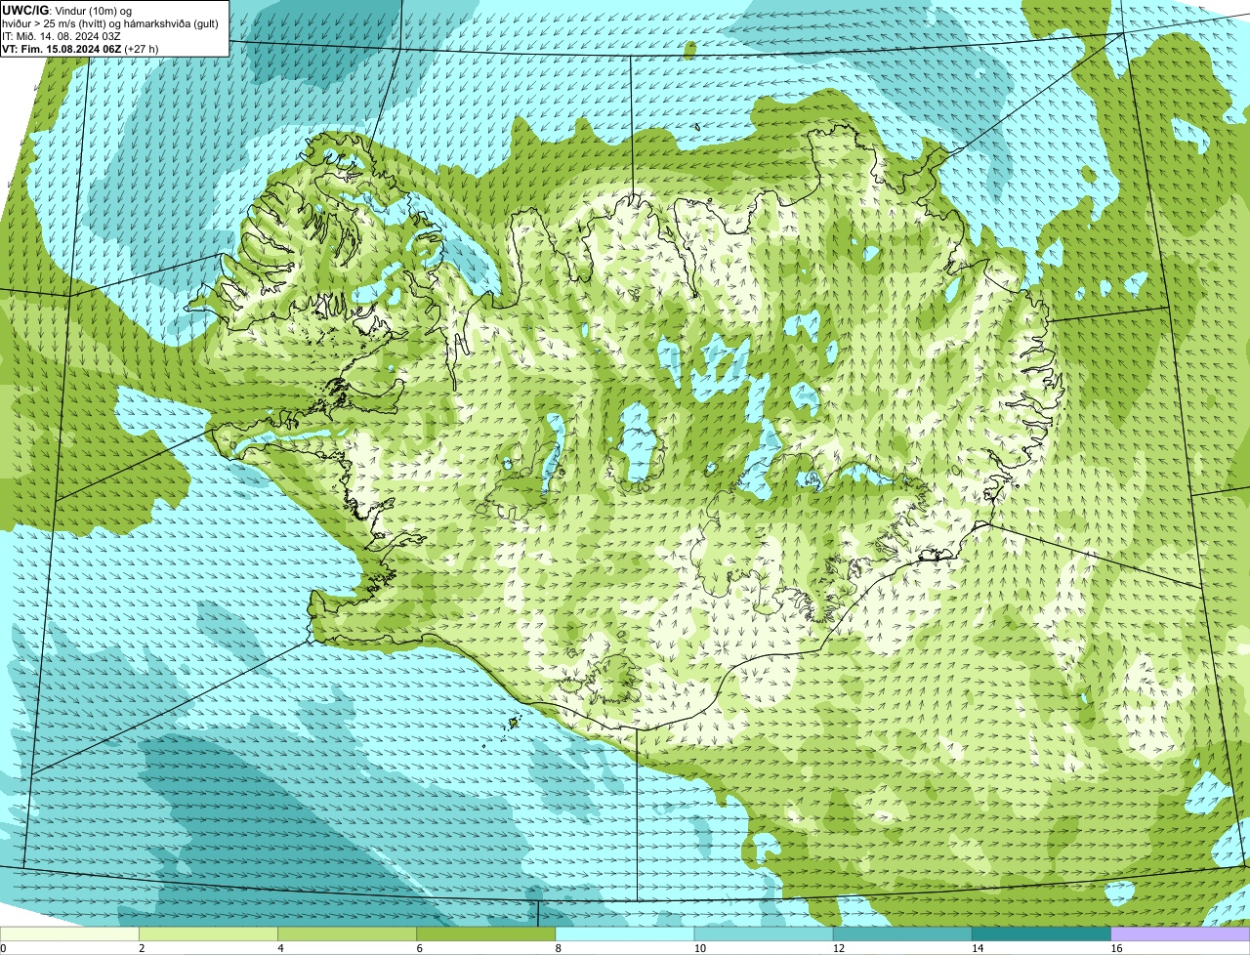The image size is (1250, 955).
Task: Click the legend tick label 4
Action: (x=281, y=948)
